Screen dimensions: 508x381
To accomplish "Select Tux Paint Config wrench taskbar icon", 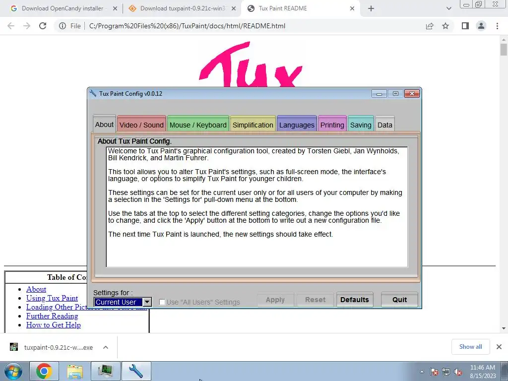I will [136, 371].
